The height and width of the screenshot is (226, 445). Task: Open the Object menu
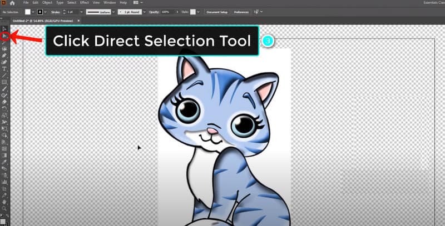point(47,3)
